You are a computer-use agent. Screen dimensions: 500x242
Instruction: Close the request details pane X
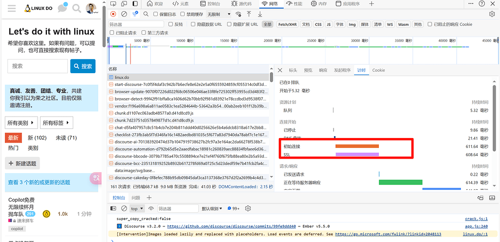[280, 70]
